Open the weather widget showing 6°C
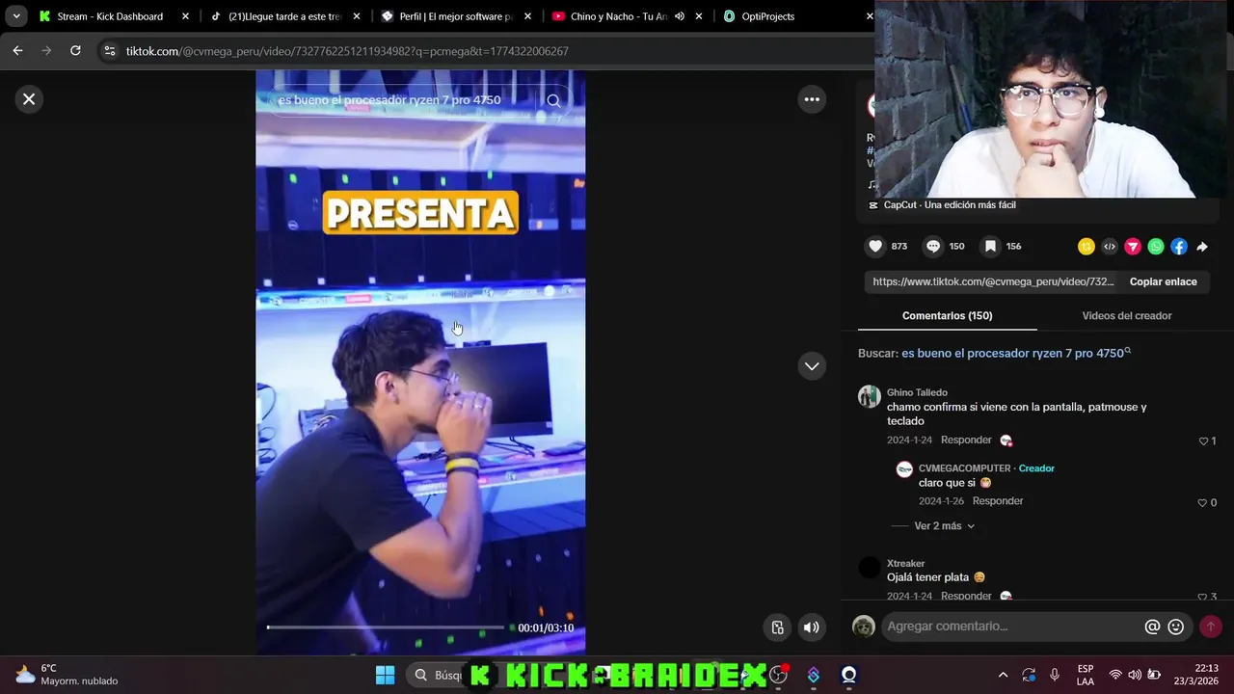1234x694 pixels. (66, 675)
